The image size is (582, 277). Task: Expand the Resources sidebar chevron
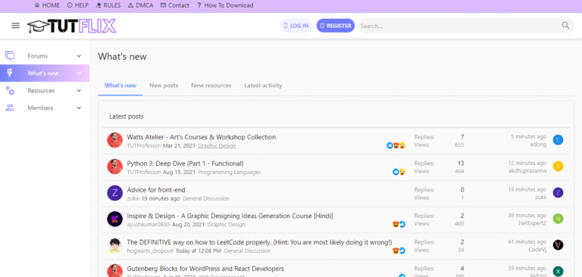(x=79, y=91)
